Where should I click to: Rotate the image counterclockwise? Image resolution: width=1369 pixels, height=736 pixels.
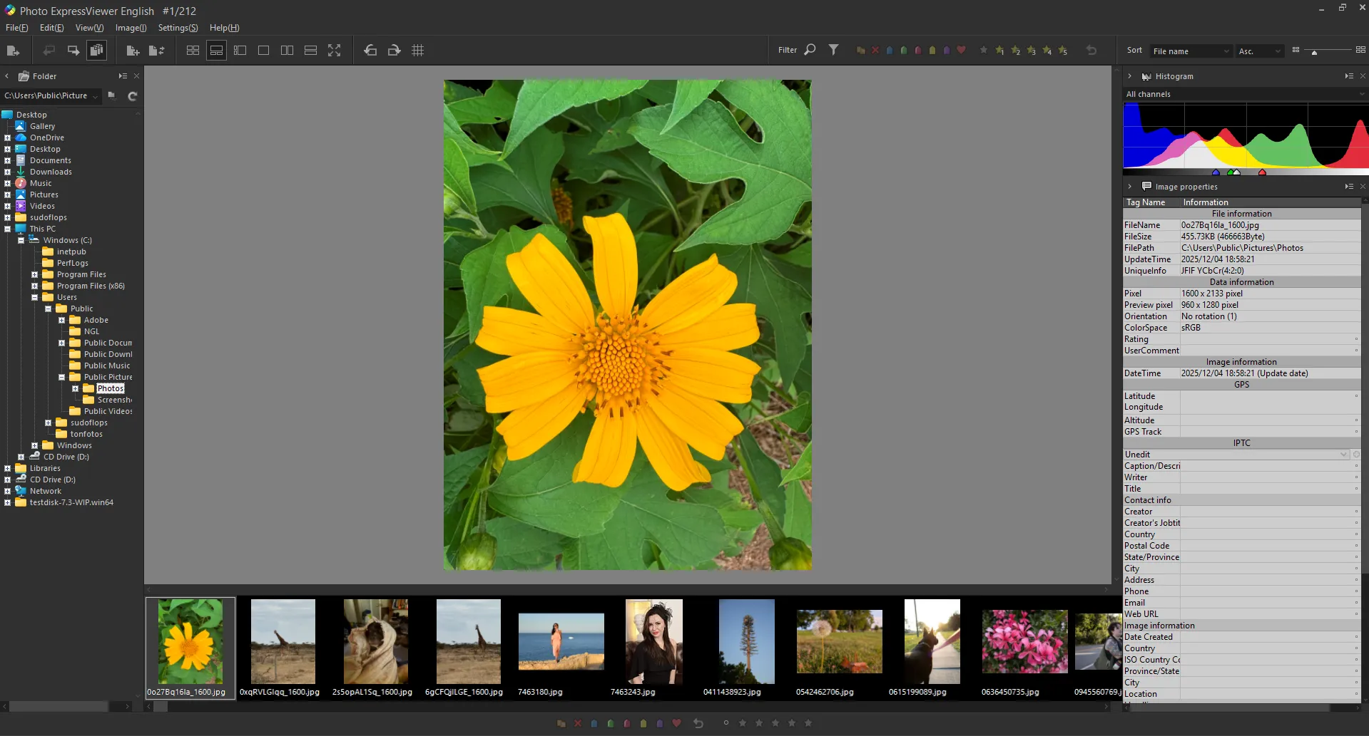pos(370,50)
